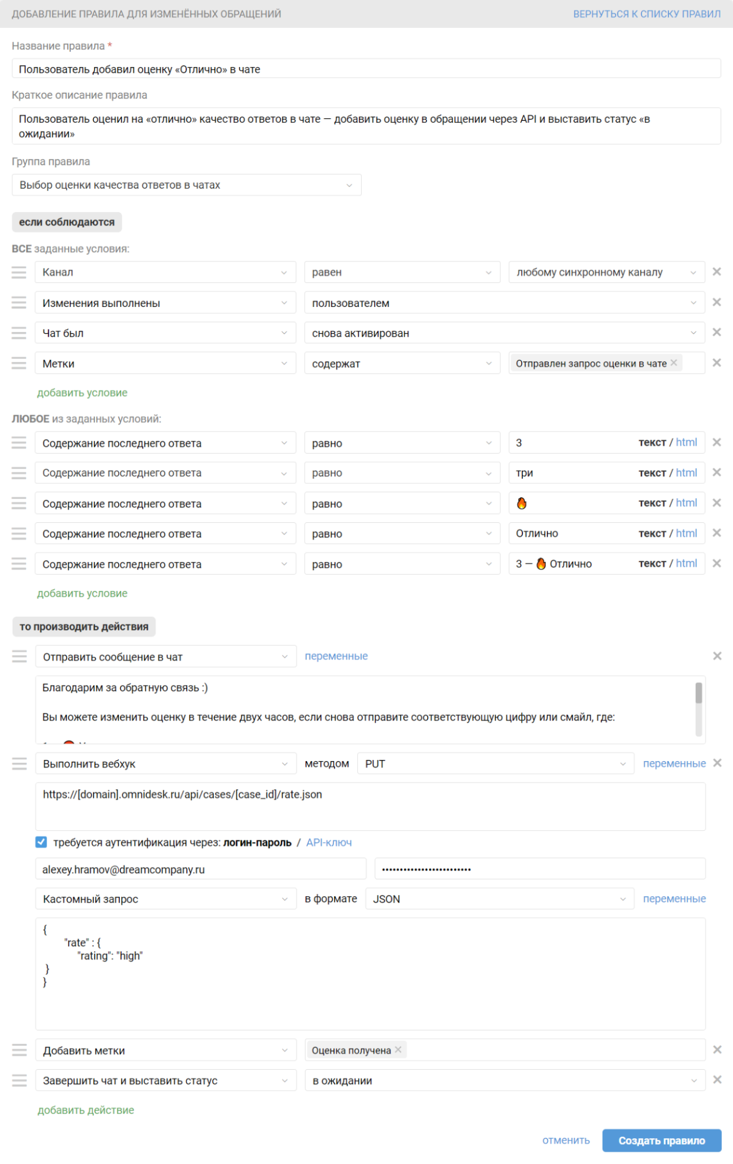
Task: Remove the Выполнить вебхук action
Action: coord(717,763)
